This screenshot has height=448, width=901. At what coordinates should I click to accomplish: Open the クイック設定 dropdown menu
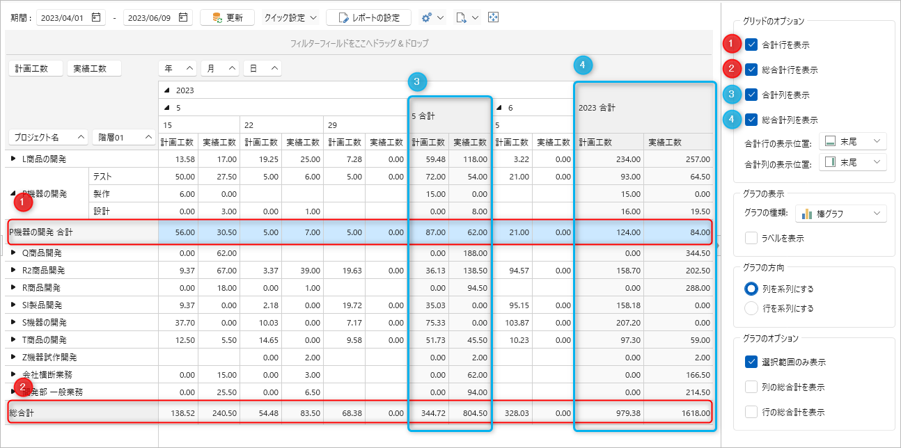click(290, 17)
